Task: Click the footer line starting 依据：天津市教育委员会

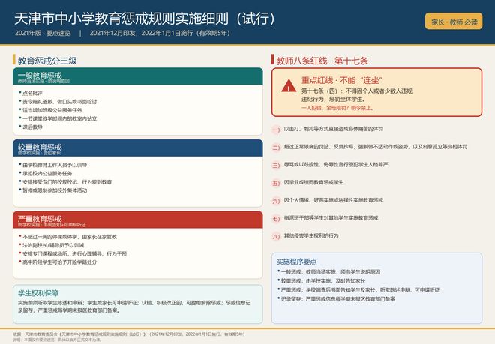Action: click(x=129, y=334)
